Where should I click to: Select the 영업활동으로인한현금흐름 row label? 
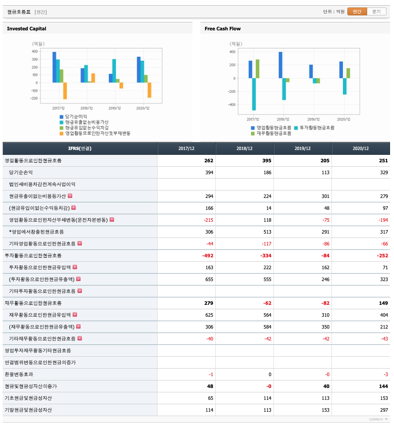pyautogui.click(x=33, y=161)
